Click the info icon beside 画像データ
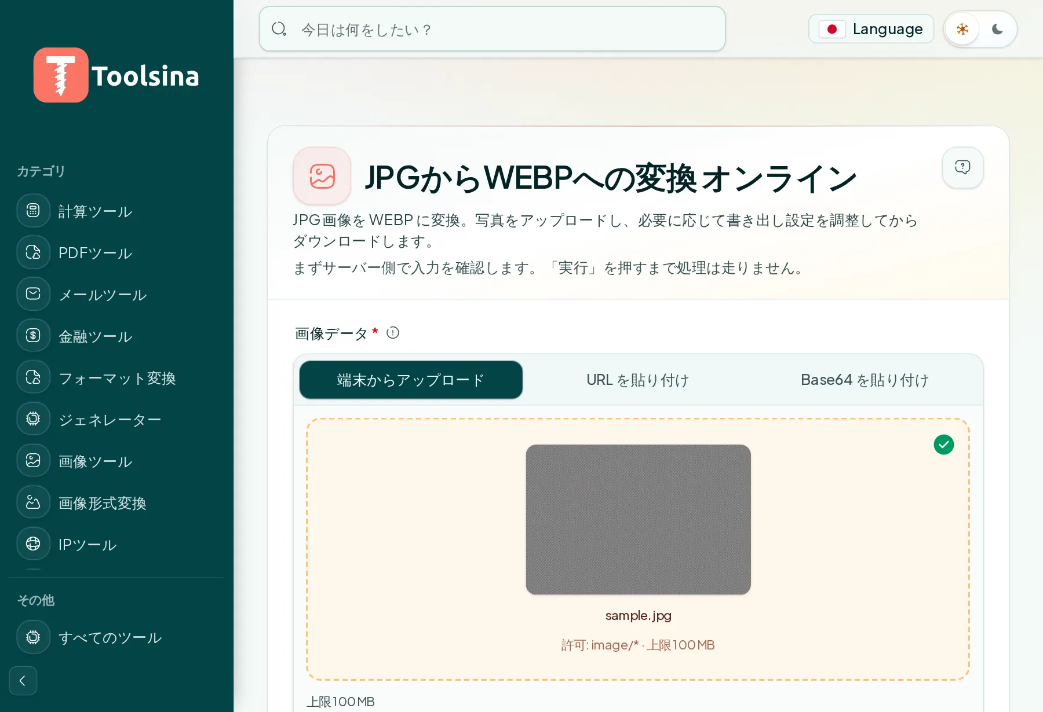The width and height of the screenshot is (1043, 712). click(393, 333)
